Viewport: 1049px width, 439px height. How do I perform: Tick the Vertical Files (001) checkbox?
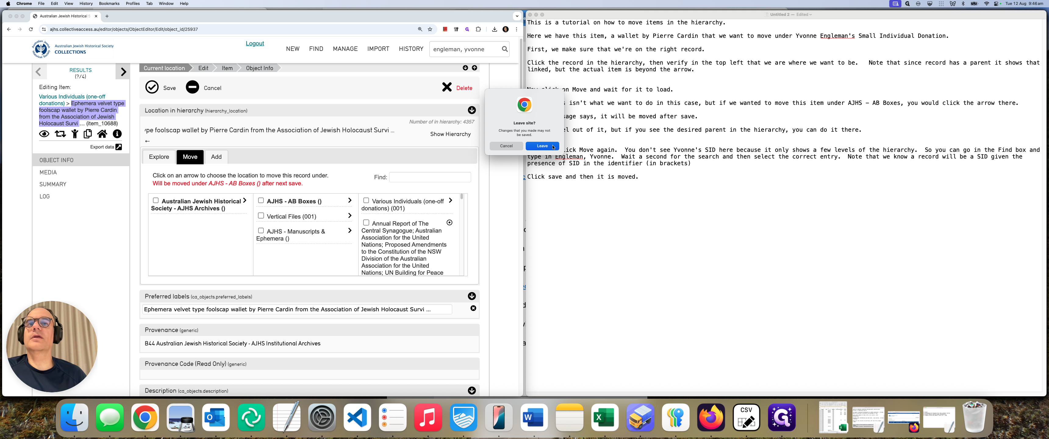click(261, 216)
